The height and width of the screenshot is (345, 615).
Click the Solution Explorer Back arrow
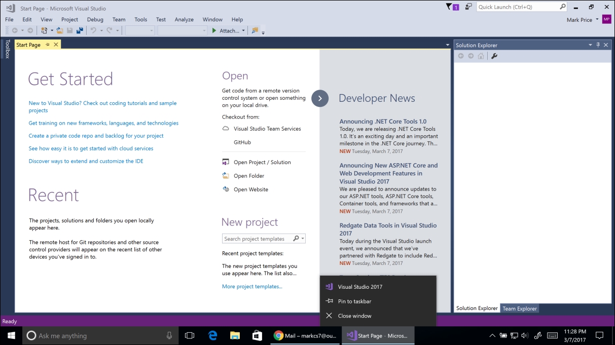tap(461, 56)
